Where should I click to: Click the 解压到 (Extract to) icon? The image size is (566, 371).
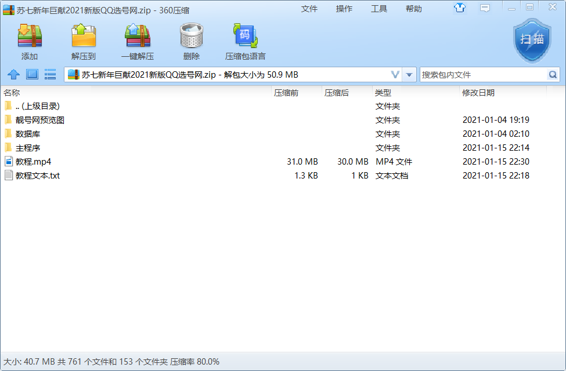click(84, 36)
